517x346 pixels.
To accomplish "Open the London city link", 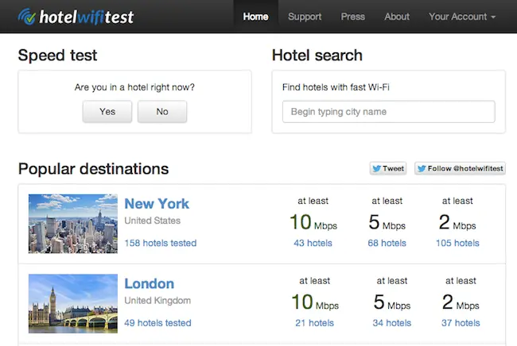I will 149,283.
